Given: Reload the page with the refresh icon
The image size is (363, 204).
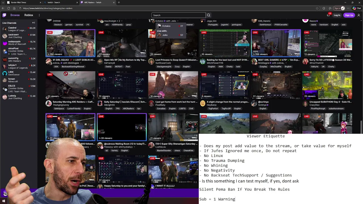Looking at the screenshot, I should pos(9,8).
